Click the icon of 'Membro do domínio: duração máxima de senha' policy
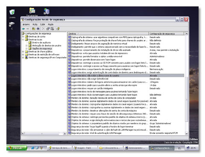 coord(70,98)
